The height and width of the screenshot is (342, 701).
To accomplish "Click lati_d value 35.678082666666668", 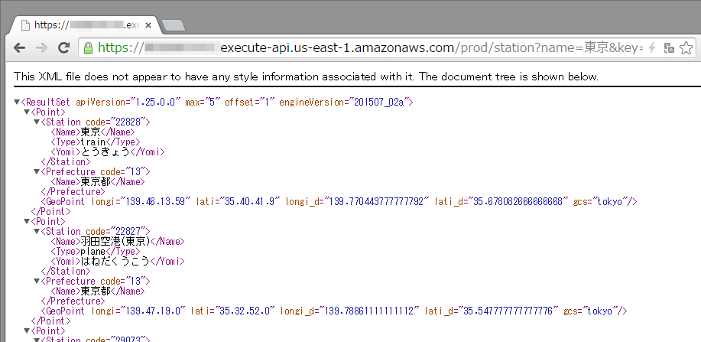I will 518,201.
